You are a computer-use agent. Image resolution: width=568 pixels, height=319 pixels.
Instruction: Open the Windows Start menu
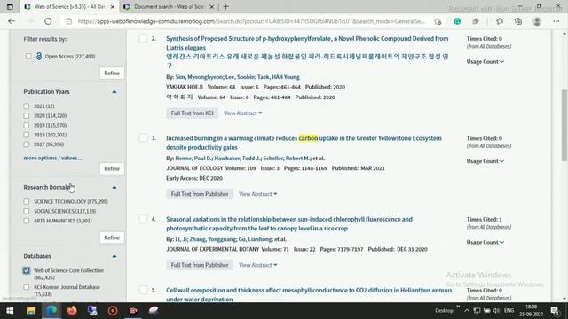10,311
